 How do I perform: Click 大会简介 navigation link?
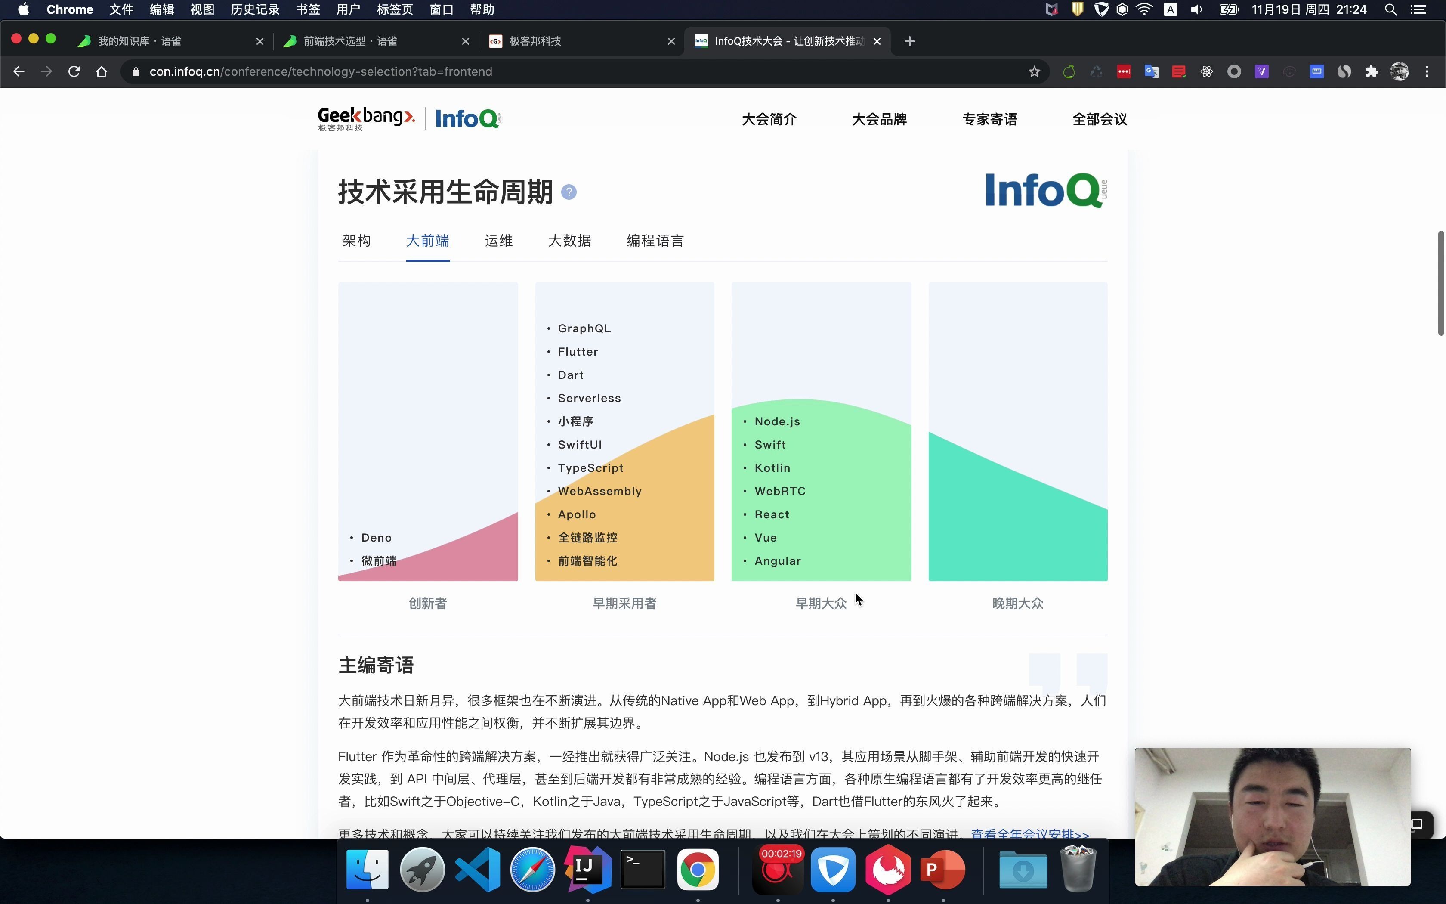(769, 119)
